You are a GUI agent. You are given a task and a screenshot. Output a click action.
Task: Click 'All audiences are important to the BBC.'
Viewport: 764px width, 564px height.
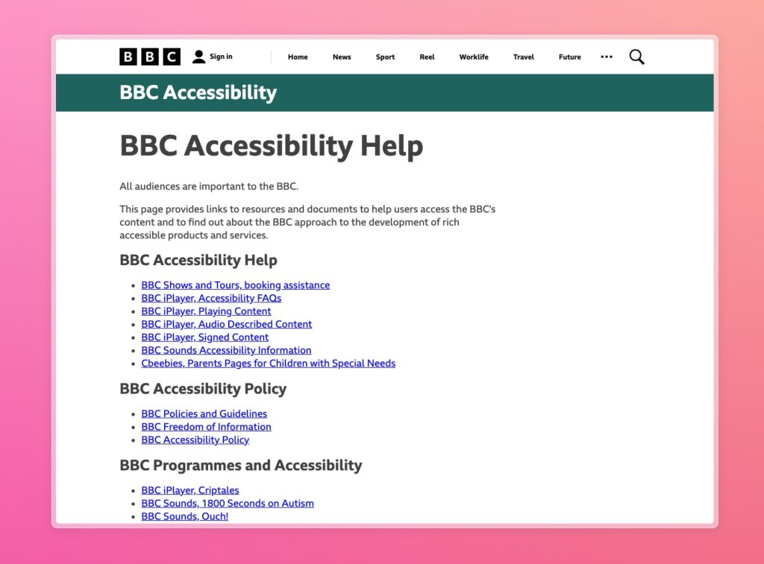(209, 186)
